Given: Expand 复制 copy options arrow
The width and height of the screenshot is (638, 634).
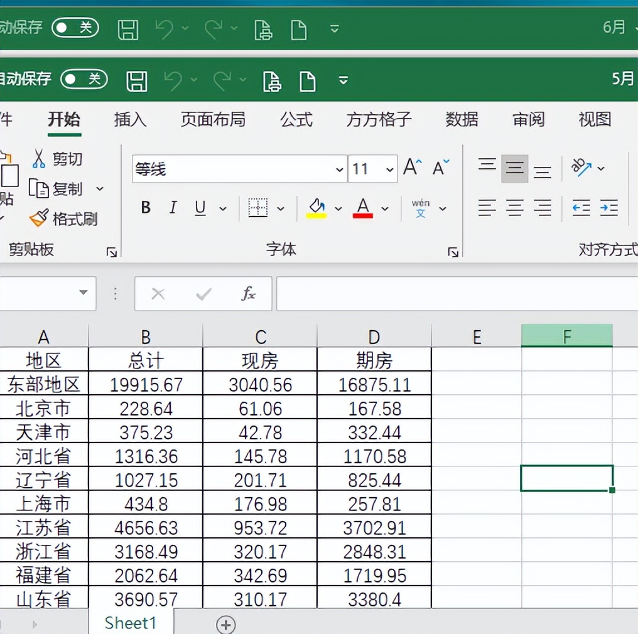Looking at the screenshot, I should 100,189.
